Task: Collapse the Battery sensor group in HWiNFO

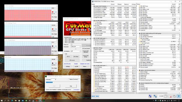Action: coord(138,70)
